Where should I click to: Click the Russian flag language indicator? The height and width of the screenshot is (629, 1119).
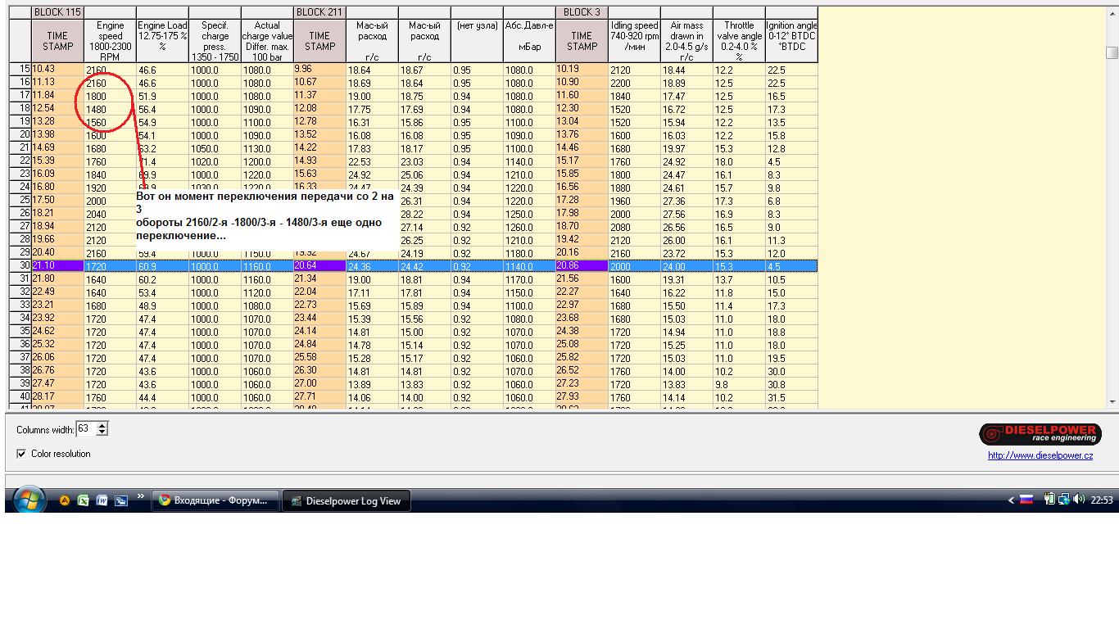(x=1026, y=500)
